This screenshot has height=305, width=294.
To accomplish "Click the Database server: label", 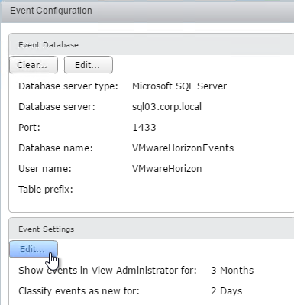I will (x=57, y=107).
